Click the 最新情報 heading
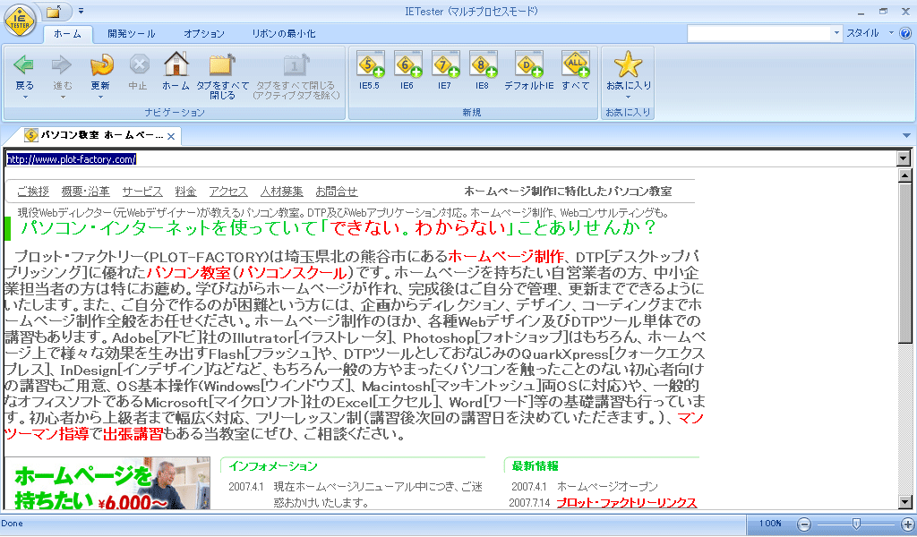This screenshot has width=917, height=537. point(535,465)
